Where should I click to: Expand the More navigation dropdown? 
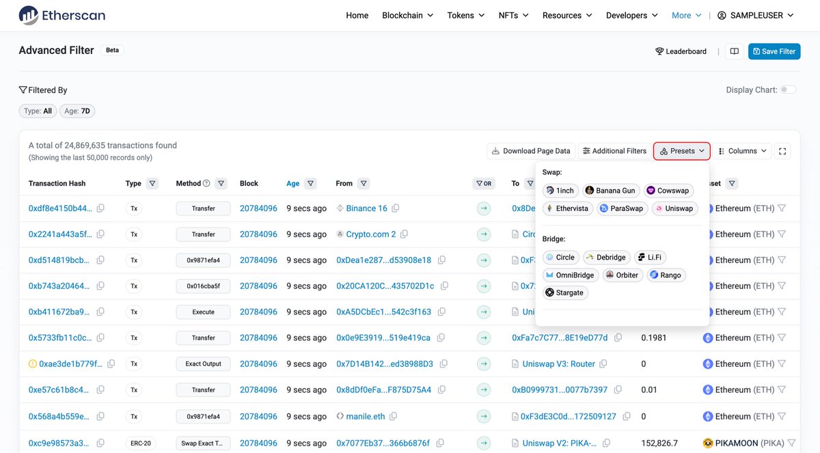tap(685, 15)
